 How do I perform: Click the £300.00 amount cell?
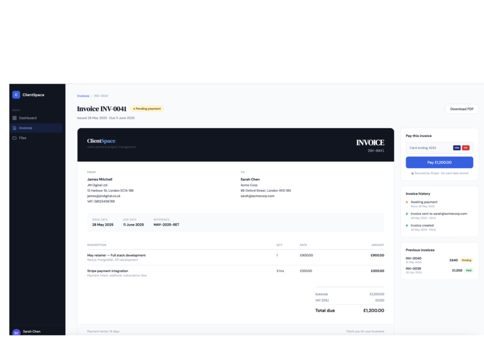click(377, 271)
